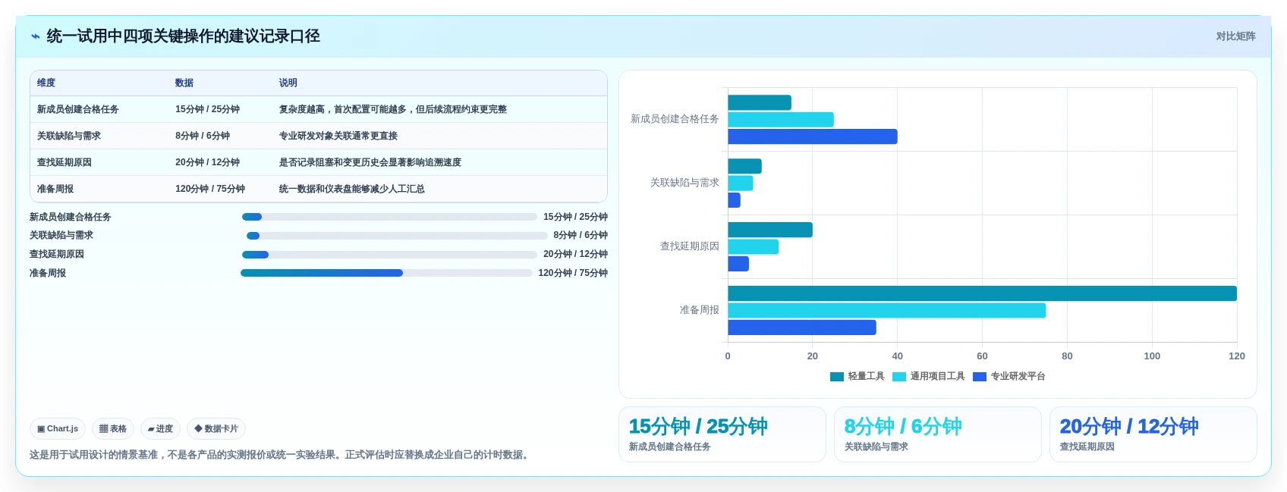Click the 新成员创建合格任务 通用项目工具 chart bar

781,120
